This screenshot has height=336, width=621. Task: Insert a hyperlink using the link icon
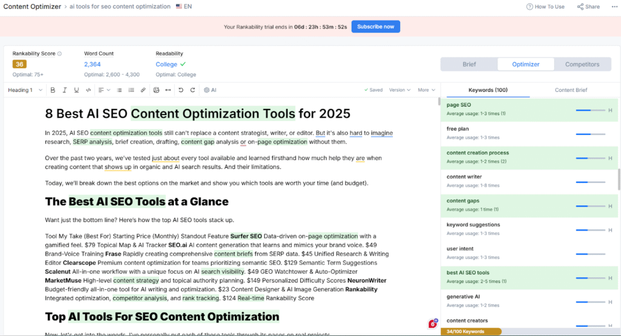pyautogui.click(x=143, y=90)
